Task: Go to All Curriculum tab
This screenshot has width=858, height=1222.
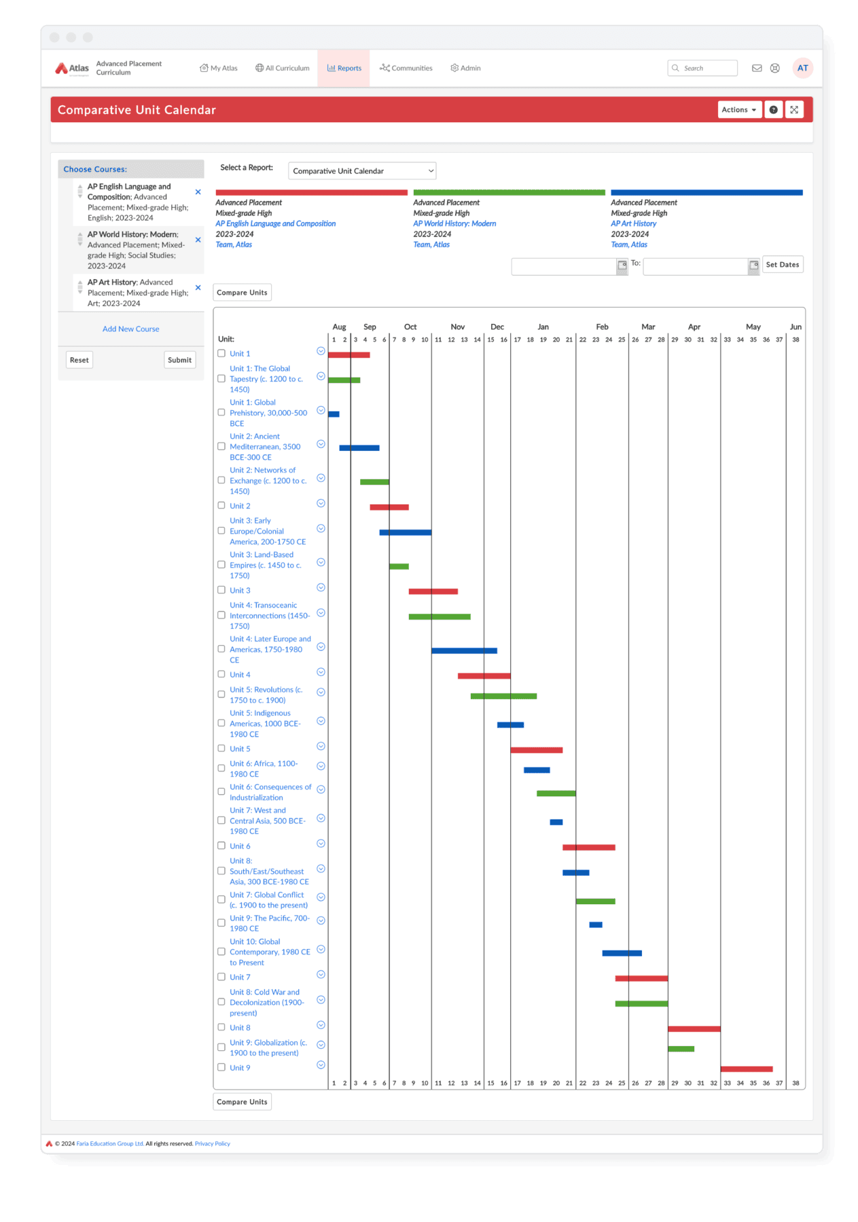Action: coord(282,68)
